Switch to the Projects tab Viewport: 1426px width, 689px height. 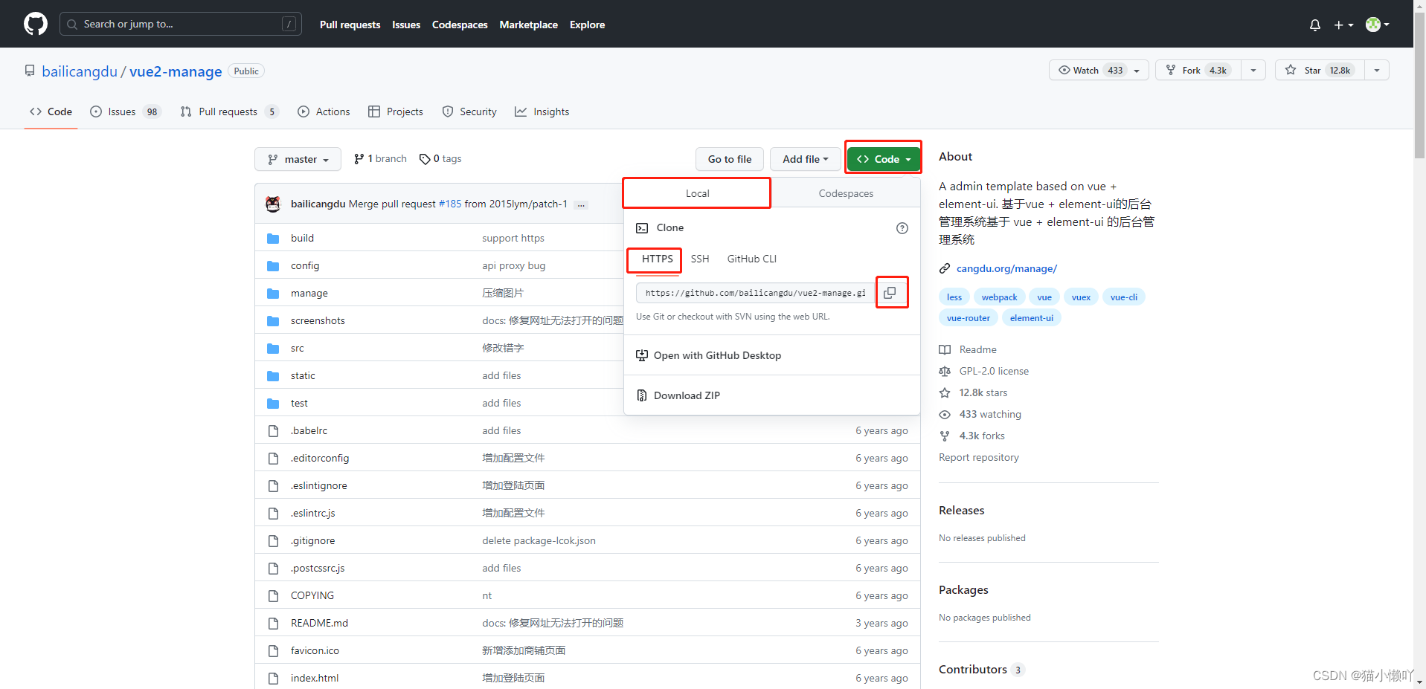pyautogui.click(x=396, y=111)
